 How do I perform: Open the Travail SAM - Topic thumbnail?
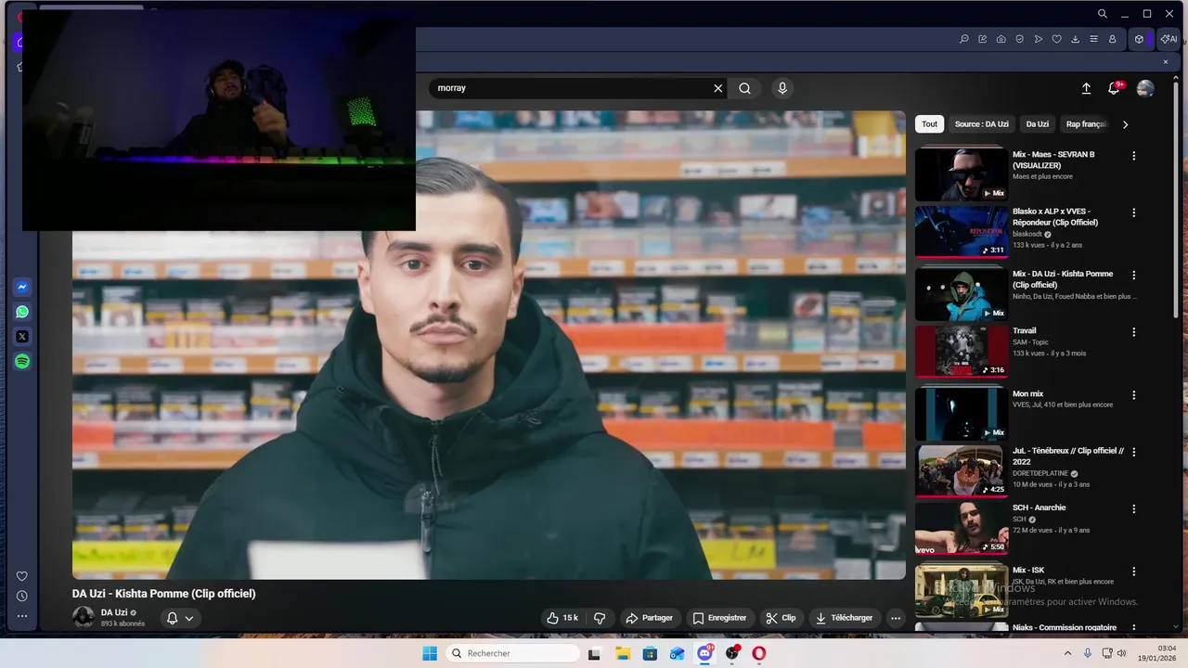(962, 351)
